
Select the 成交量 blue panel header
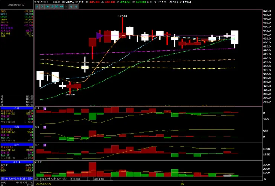click(17, 162)
